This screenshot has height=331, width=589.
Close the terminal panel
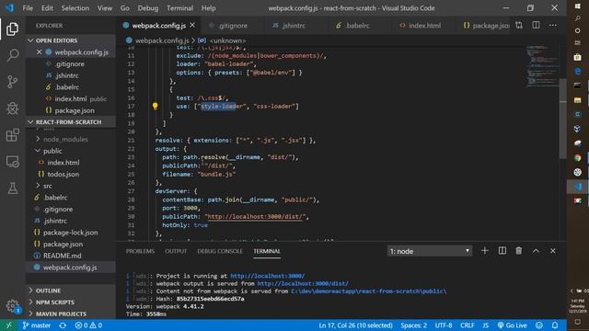point(553,251)
